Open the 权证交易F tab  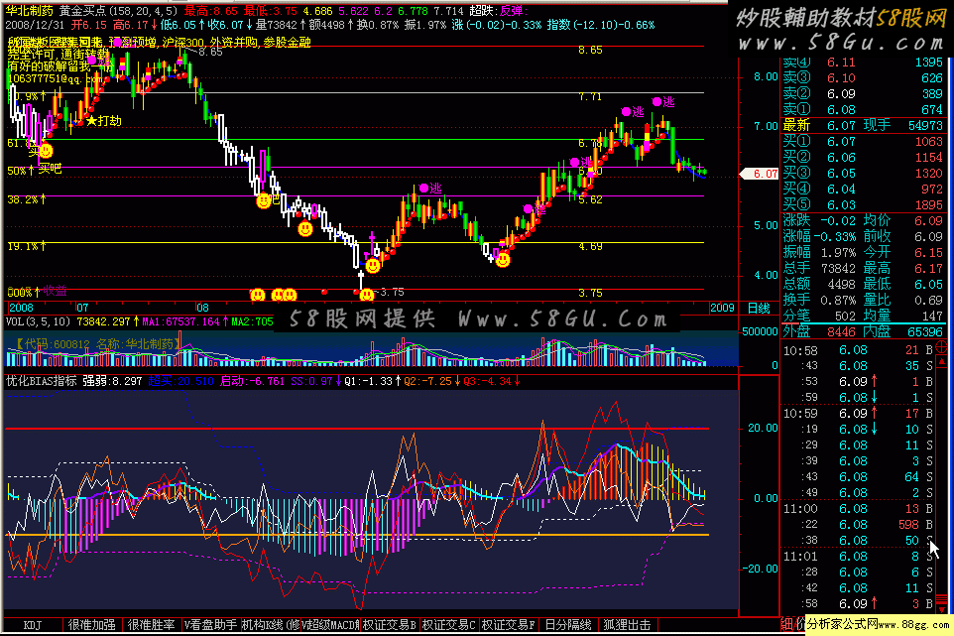pyautogui.click(x=509, y=625)
